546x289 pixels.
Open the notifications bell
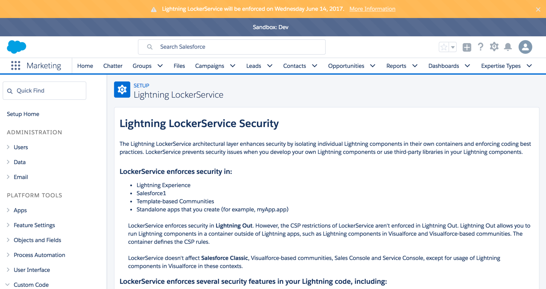pyautogui.click(x=508, y=47)
